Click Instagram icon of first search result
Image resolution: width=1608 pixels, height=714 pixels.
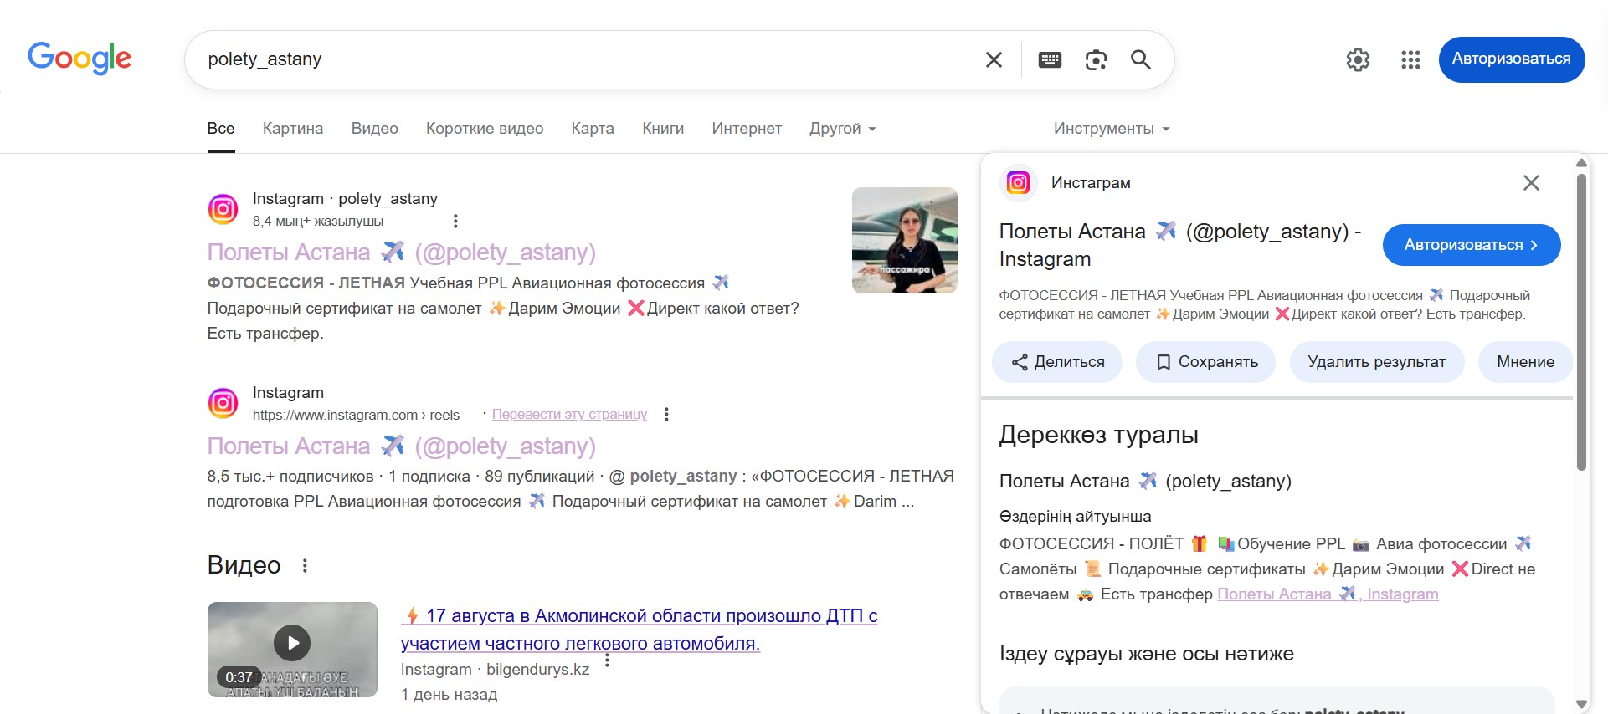pyautogui.click(x=223, y=209)
